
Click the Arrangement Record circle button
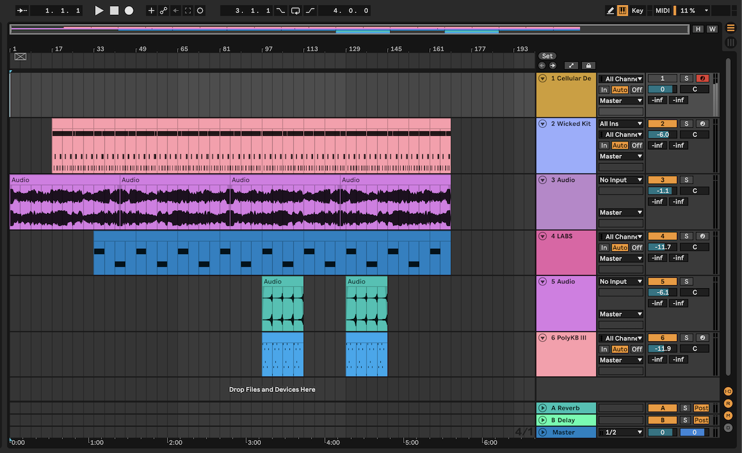(129, 10)
